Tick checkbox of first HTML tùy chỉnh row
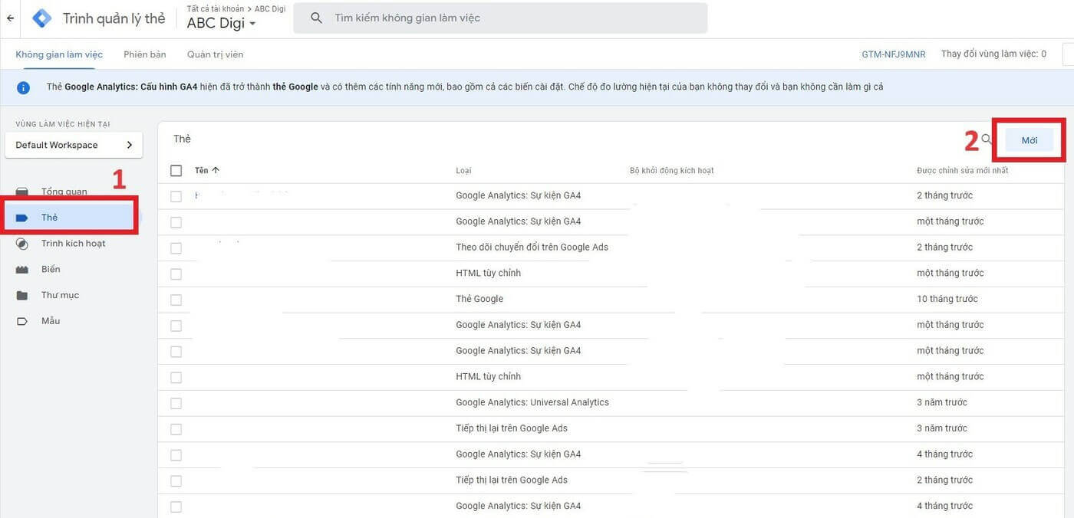 [x=176, y=274]
